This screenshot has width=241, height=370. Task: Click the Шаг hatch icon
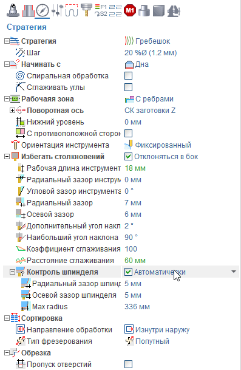[x=20, y=53]
